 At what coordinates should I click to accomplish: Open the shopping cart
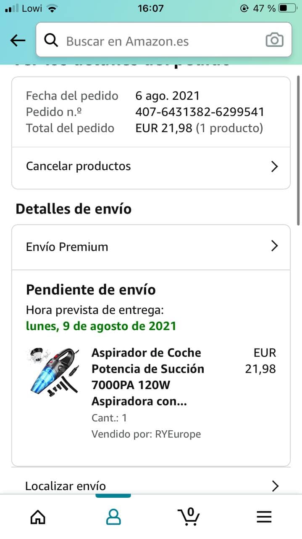click(189, 516)
